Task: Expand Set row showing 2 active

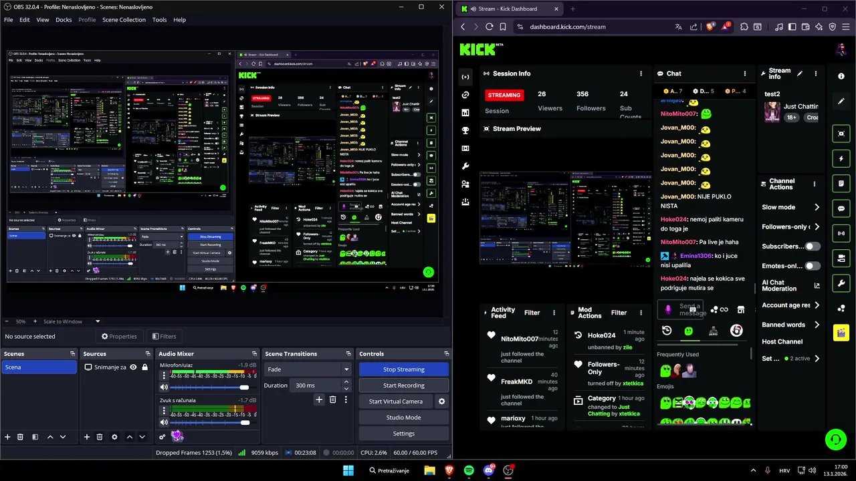Action: (817, 359)
